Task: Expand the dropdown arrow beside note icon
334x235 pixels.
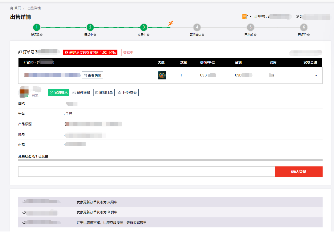Action: pos(251,17)
